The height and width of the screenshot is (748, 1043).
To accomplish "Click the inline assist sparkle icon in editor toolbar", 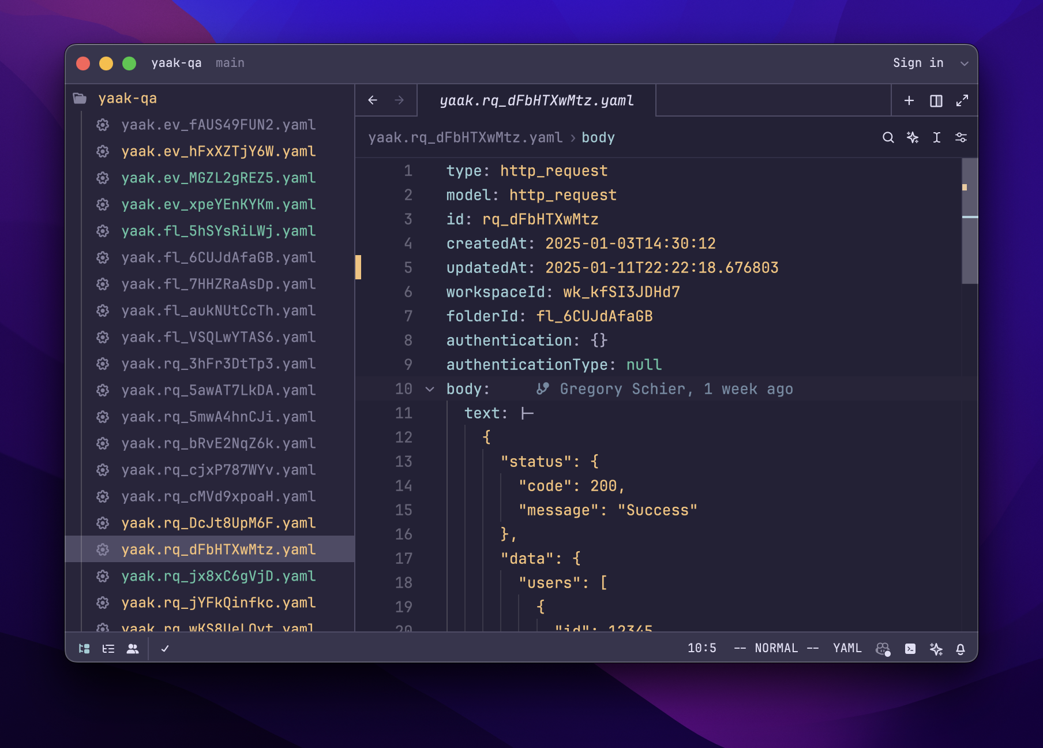I will pyautogui.click(x=913, y=137).
